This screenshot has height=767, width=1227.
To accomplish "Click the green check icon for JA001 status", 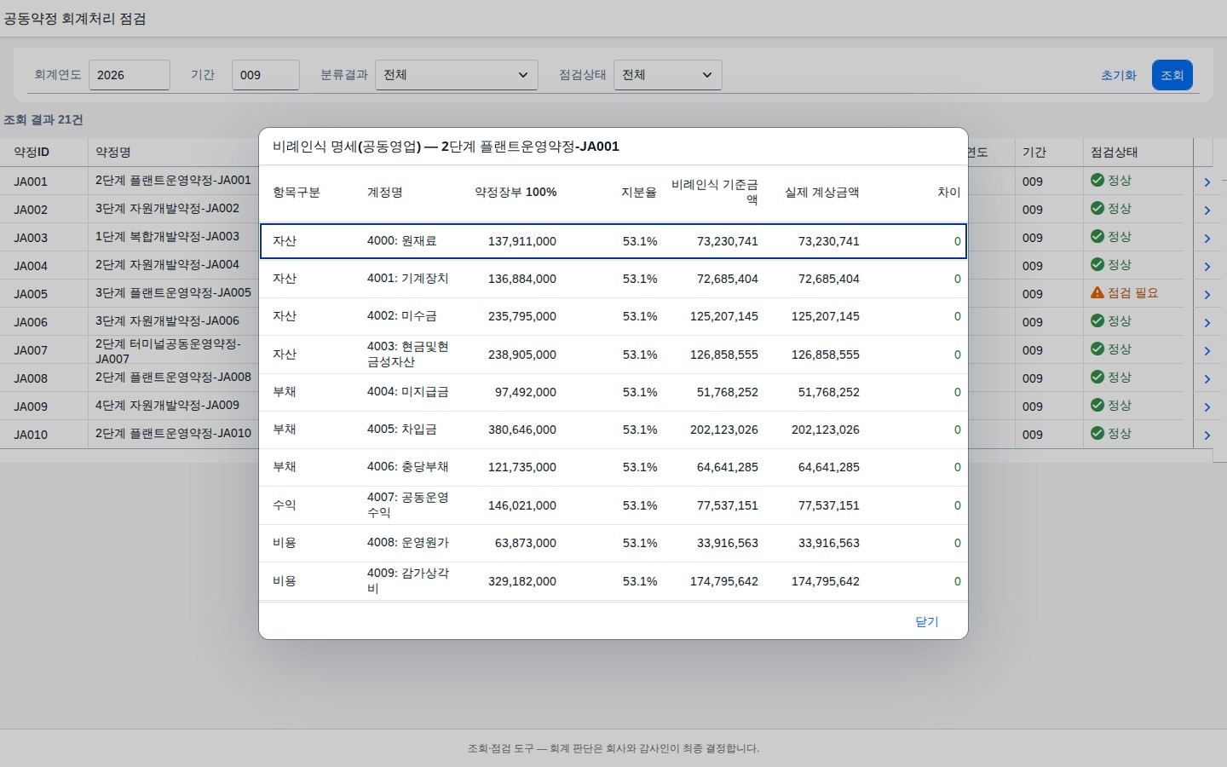I will [x=1097, y=180].
